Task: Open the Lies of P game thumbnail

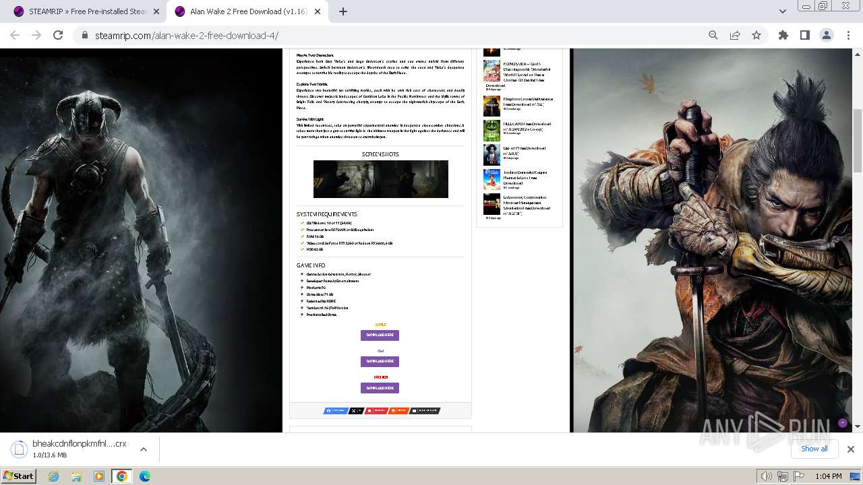Action: (492, 155)
